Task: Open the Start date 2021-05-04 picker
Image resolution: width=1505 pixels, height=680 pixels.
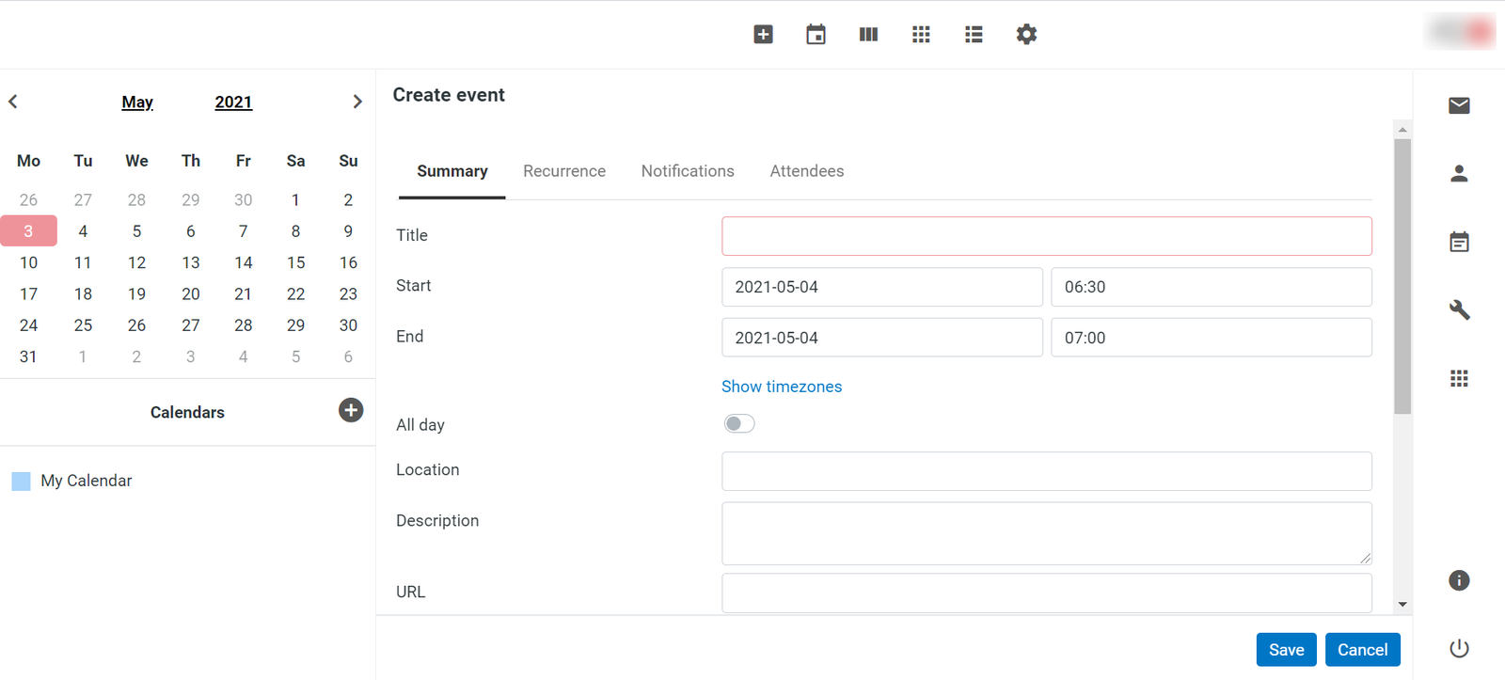Action: coord(882,287)
